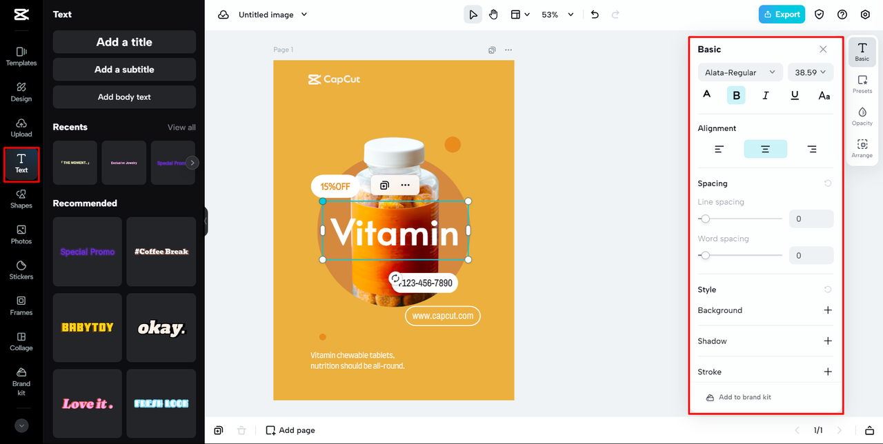Click the Line spacing value field

click(x=811, y=219)
